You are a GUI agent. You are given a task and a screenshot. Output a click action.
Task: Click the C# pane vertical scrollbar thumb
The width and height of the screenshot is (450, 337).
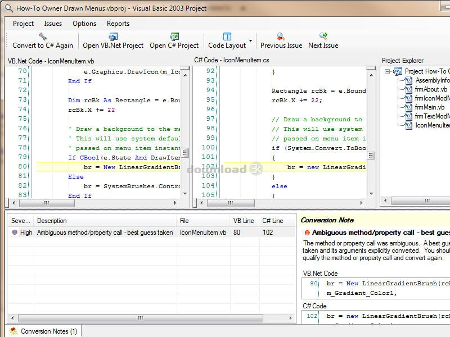(371, 156)
